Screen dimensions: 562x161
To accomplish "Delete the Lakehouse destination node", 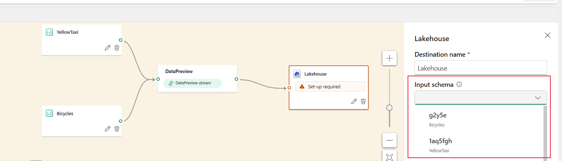I will (363, 101).
